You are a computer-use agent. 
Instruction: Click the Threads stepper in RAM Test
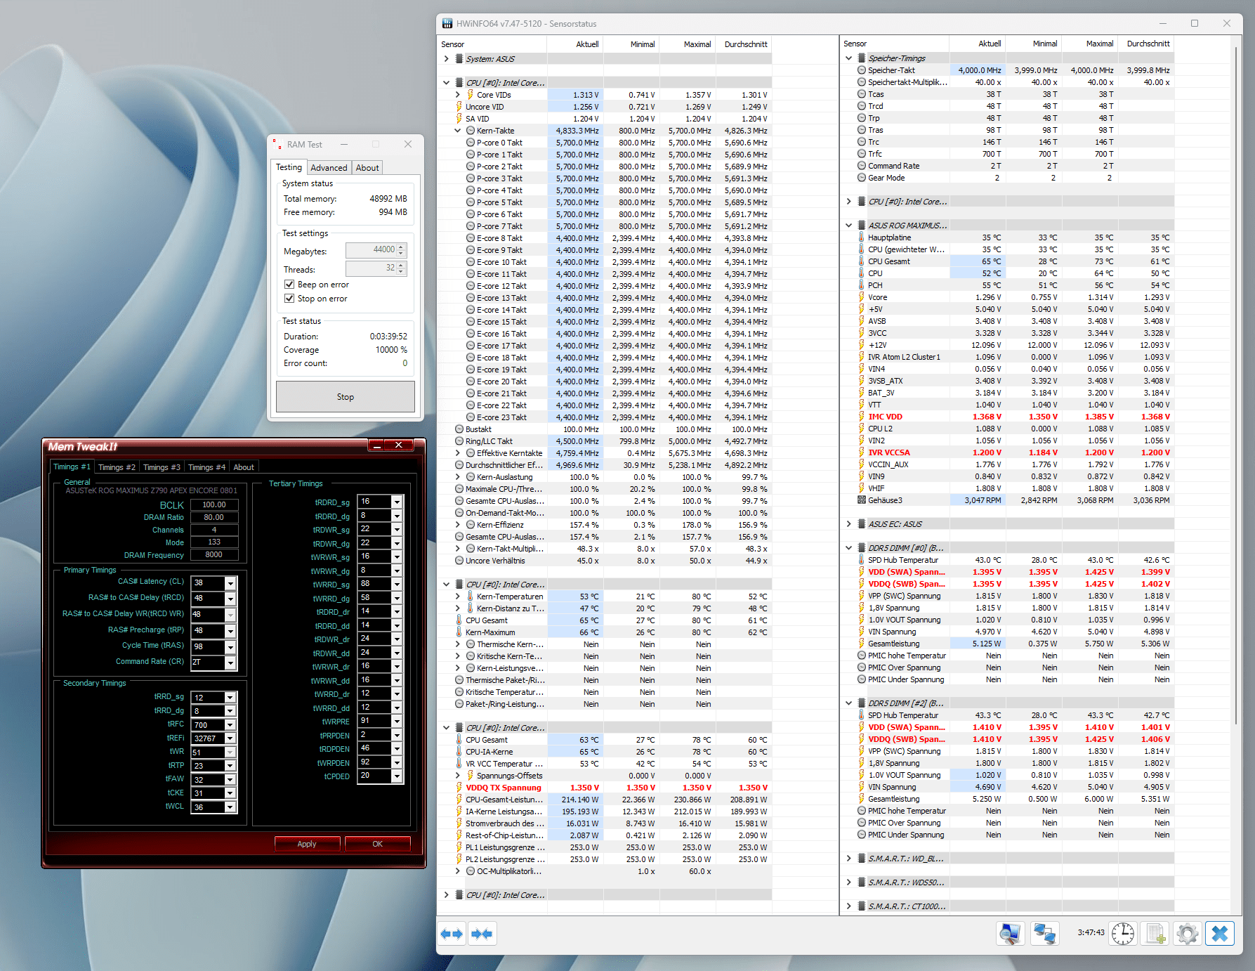click(x=401, y=268)
